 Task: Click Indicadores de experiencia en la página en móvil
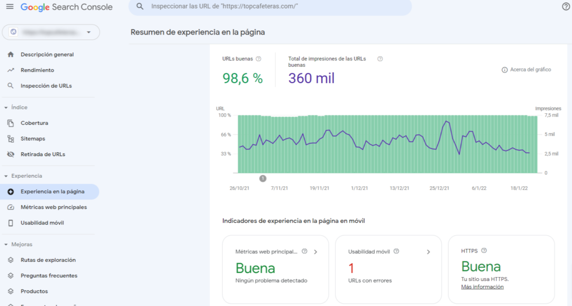(x=294, y=221)
